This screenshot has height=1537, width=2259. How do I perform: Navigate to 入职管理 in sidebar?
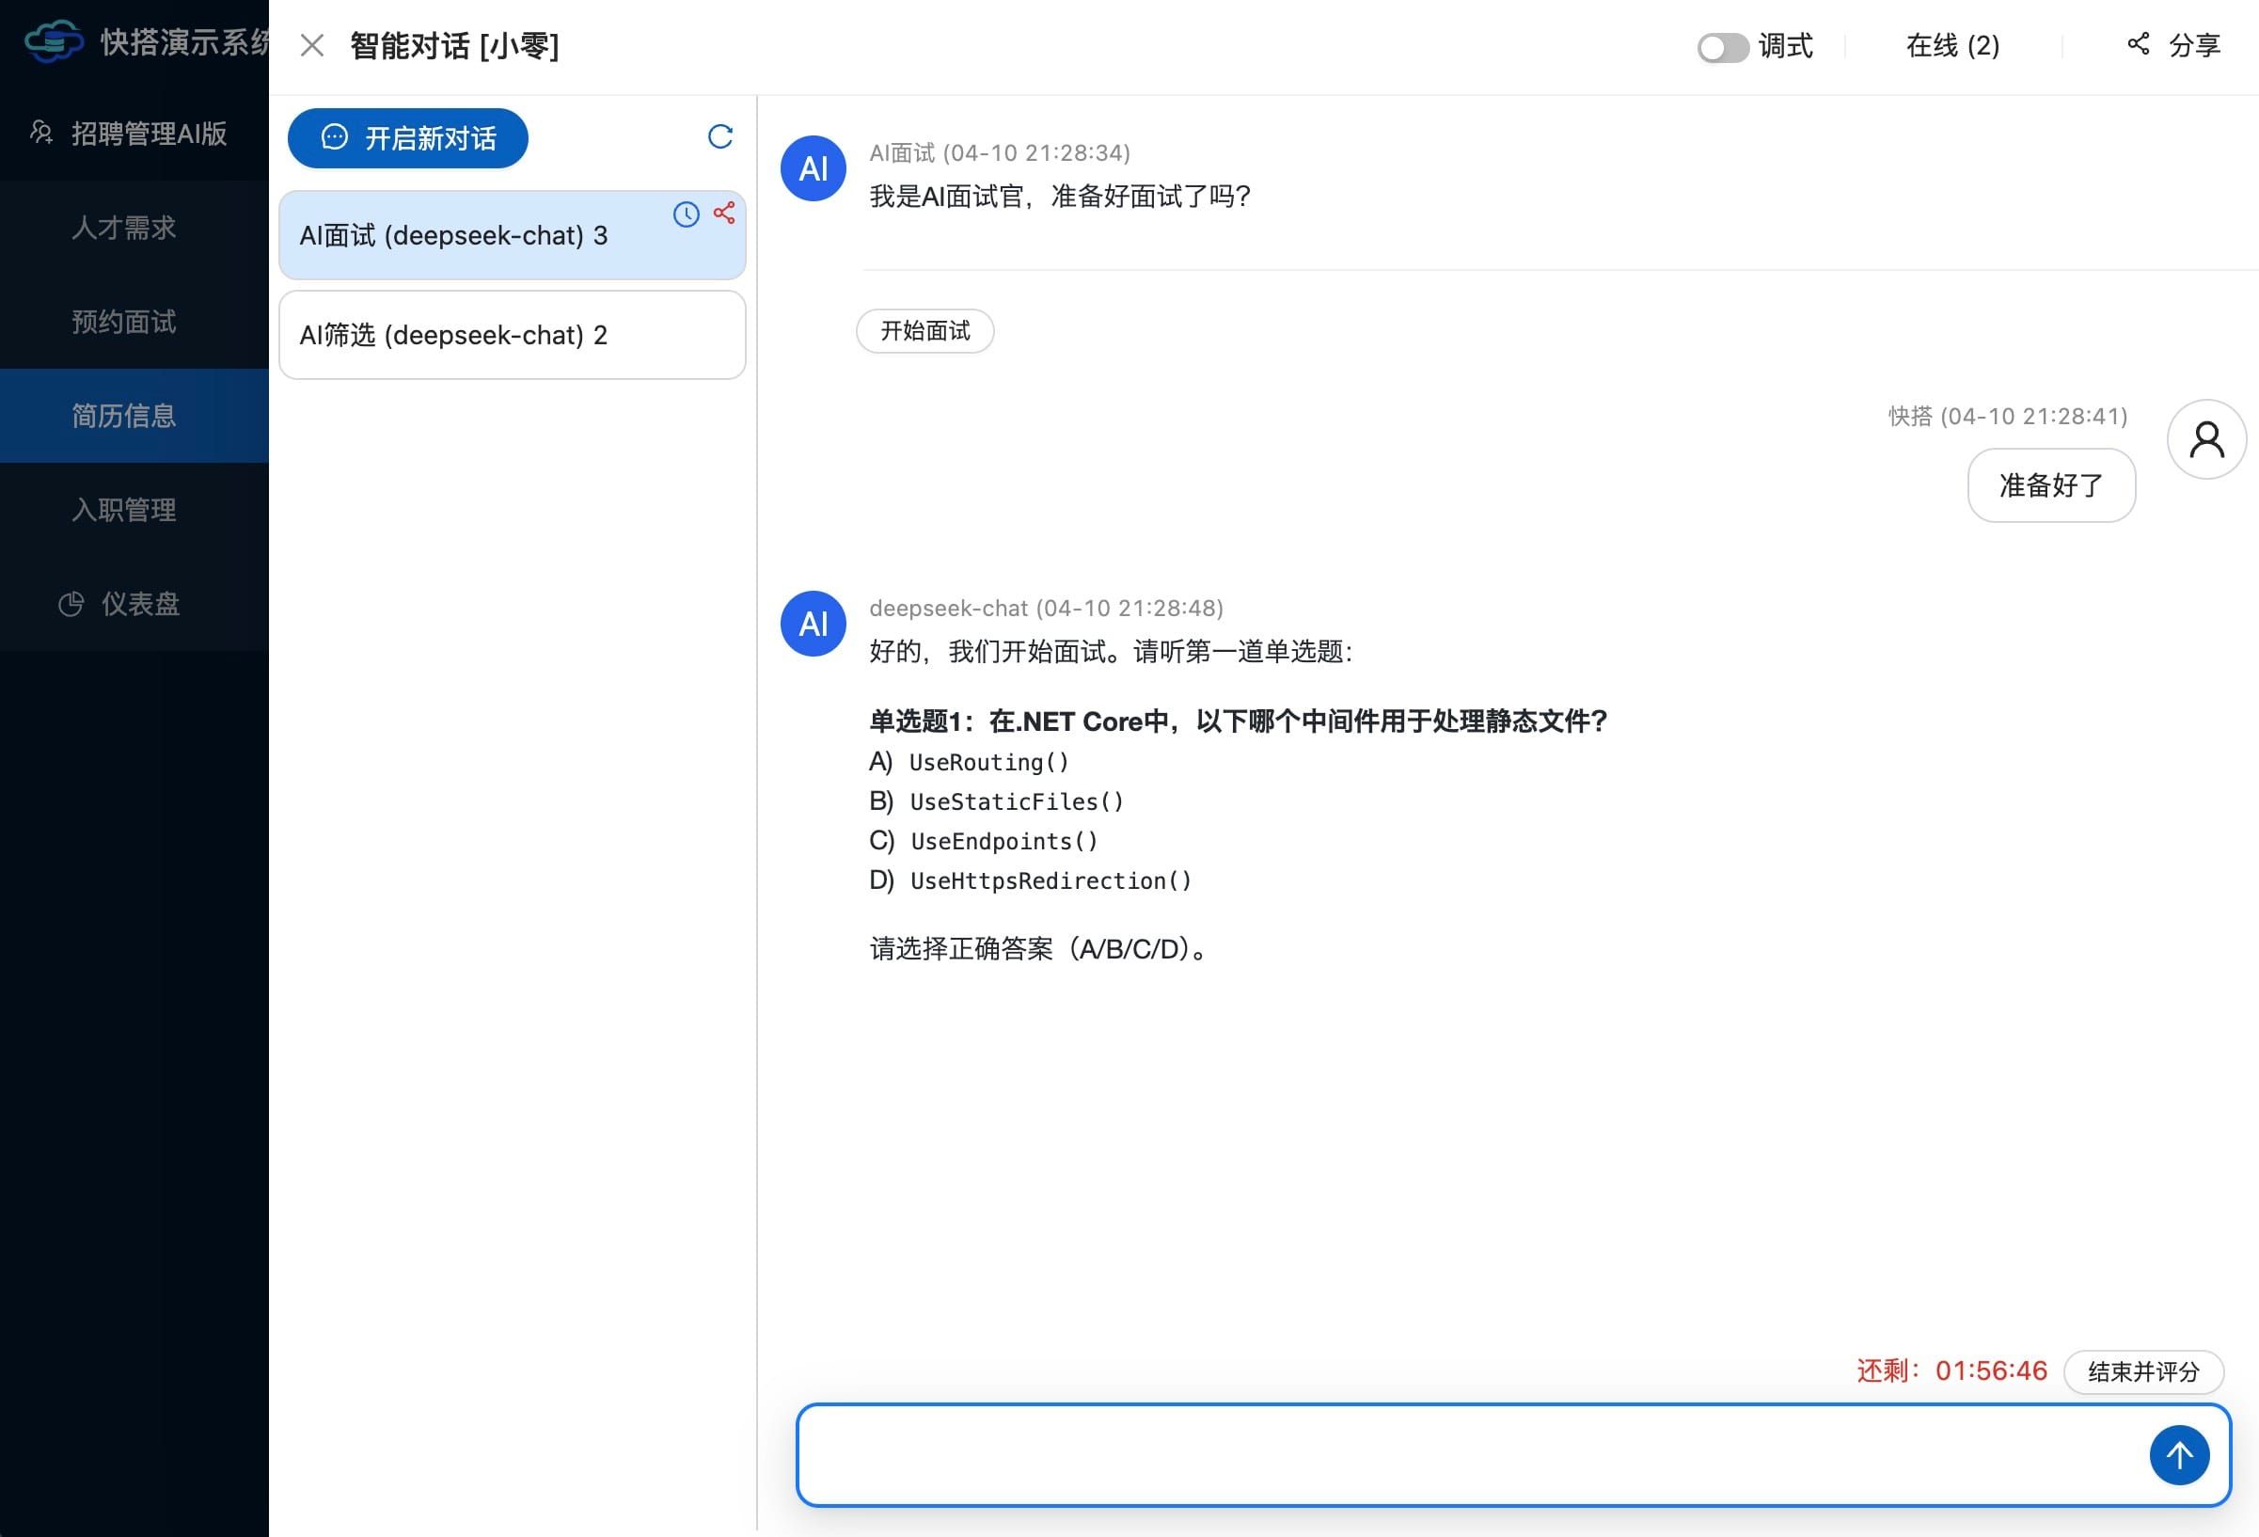(x=134, y=511)
